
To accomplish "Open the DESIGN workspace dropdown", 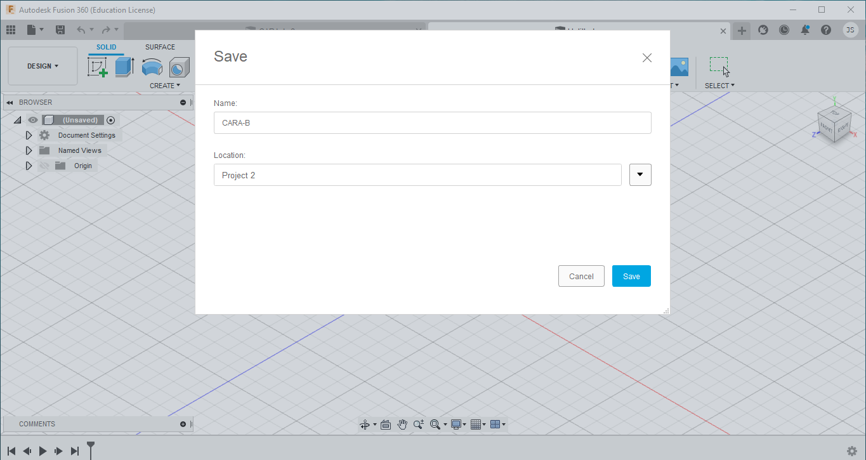I will click(x=43, y=66).
